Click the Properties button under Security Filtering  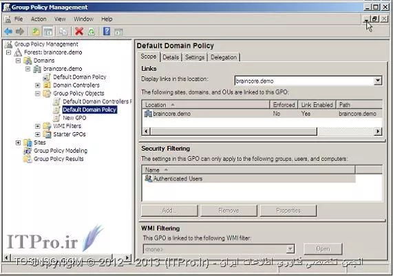[x=288, y=211]
